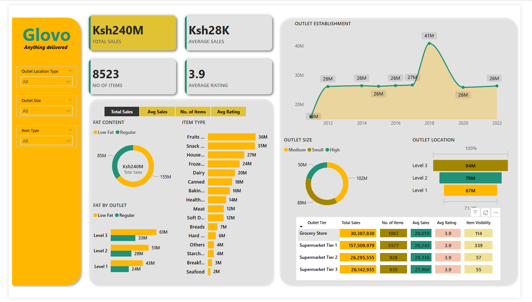Click the filter icon above the outlet table
The width and height of the screenshot is (532, 302).
click(x=475, y=212)
